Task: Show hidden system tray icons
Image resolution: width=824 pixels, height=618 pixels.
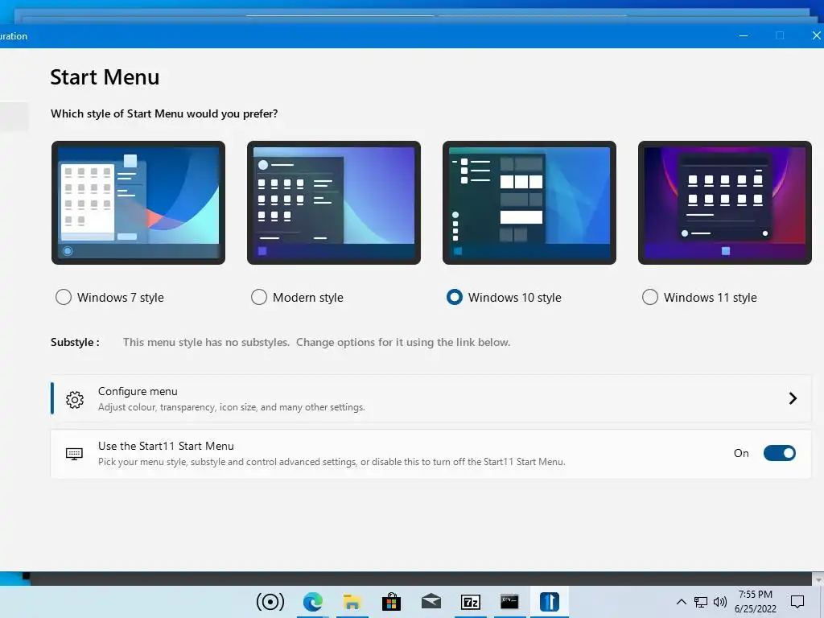Action: point(681,602)
